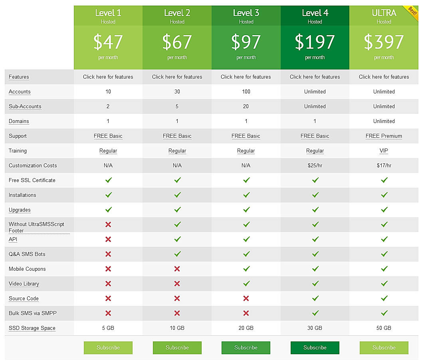
Task: Click the green checkmark for Level 3 Video Library
Action: pyautogui.click(x=246, y=284)
